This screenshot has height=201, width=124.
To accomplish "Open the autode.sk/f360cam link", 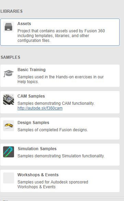I will point(40,108).
